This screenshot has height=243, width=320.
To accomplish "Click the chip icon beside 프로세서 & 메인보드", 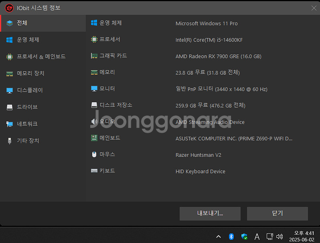I will (x=10, y=57).
